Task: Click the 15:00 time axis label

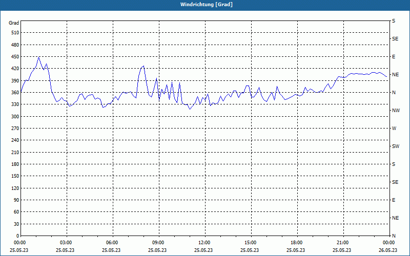Action: pos(251,243)
